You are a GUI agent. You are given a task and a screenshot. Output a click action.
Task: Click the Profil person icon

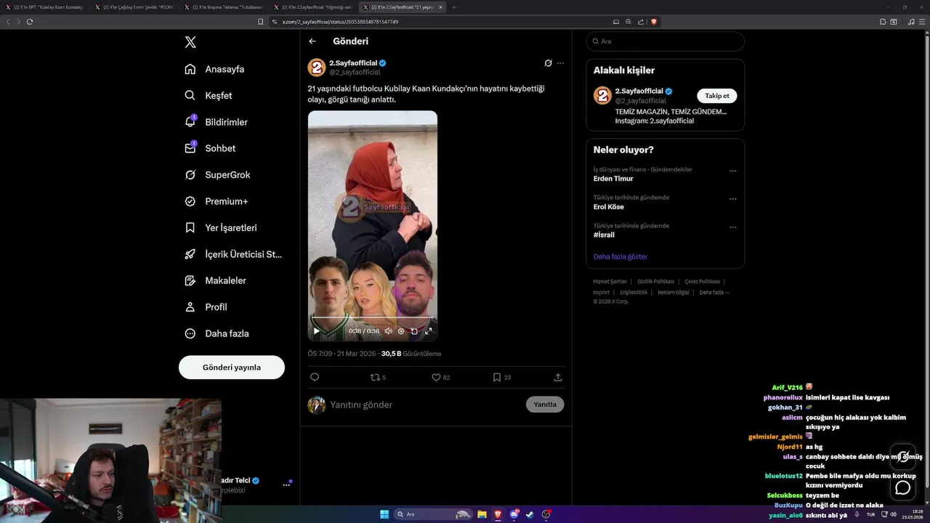pyautogui.click(x=190, y=307)
